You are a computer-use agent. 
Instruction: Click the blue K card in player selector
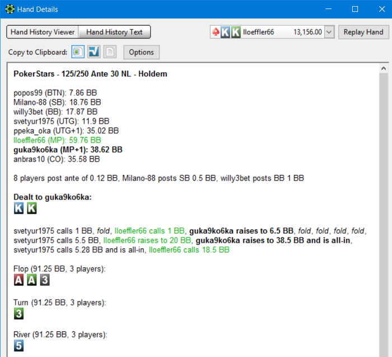225,32
